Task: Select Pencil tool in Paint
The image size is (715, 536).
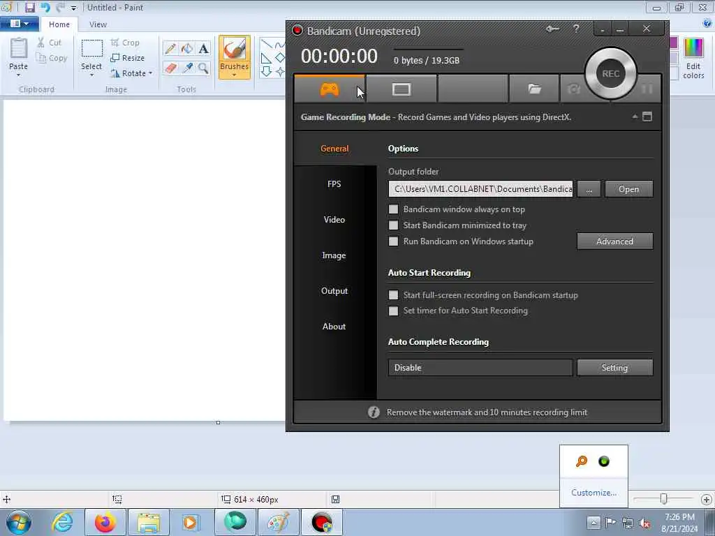Action: coord(170,48)
